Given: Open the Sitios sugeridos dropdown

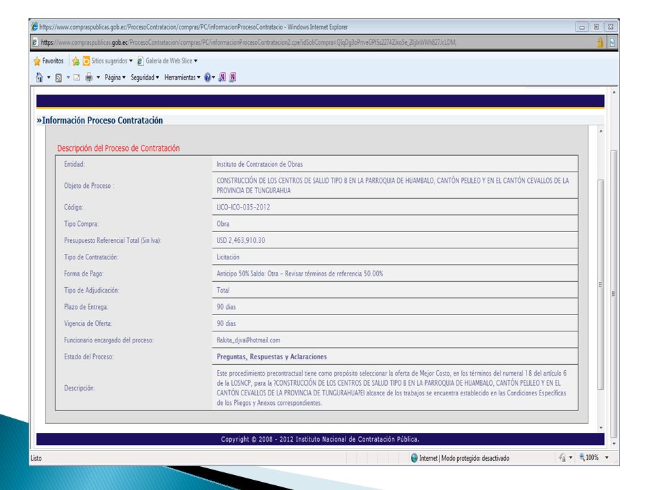Looking at the screenshot, I should click(x=107, y=61).
